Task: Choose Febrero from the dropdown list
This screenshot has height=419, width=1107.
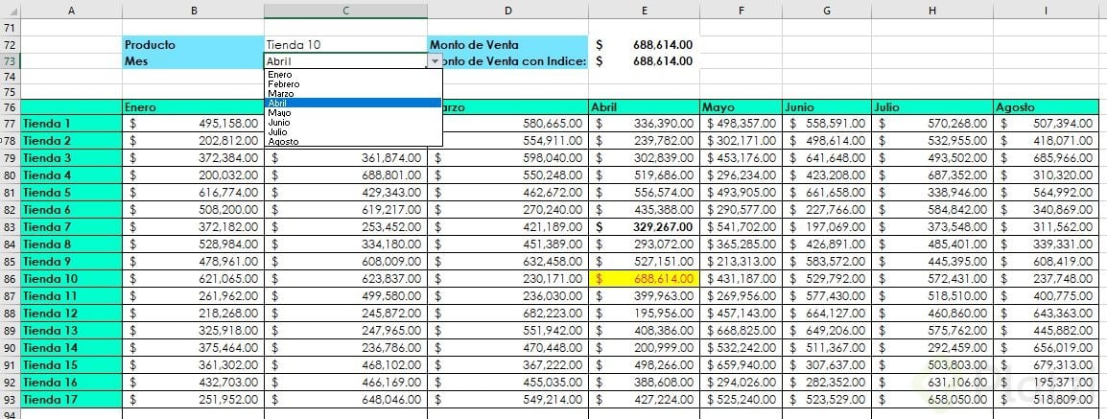Action: tap(353, 84)
